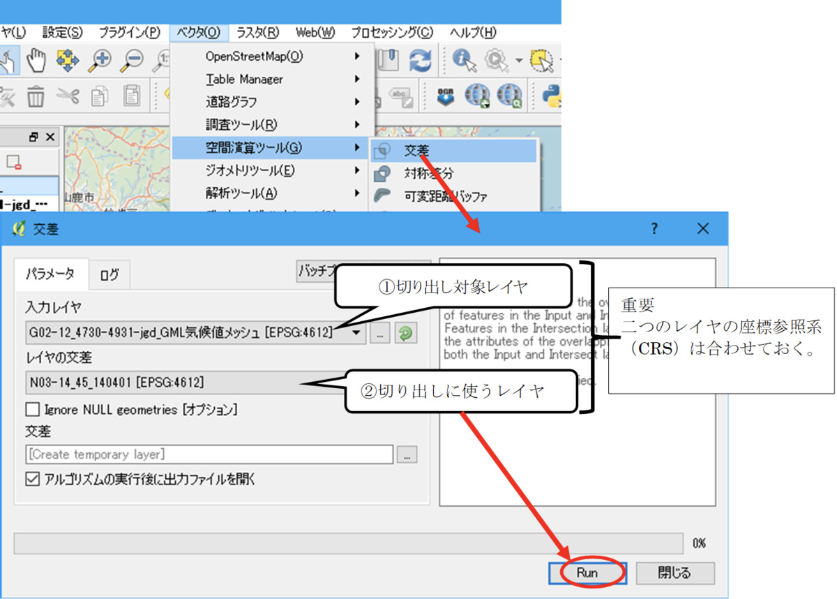837x599 pixels.
Task: Click the globe icon with search badge
Action: (510, 94)
